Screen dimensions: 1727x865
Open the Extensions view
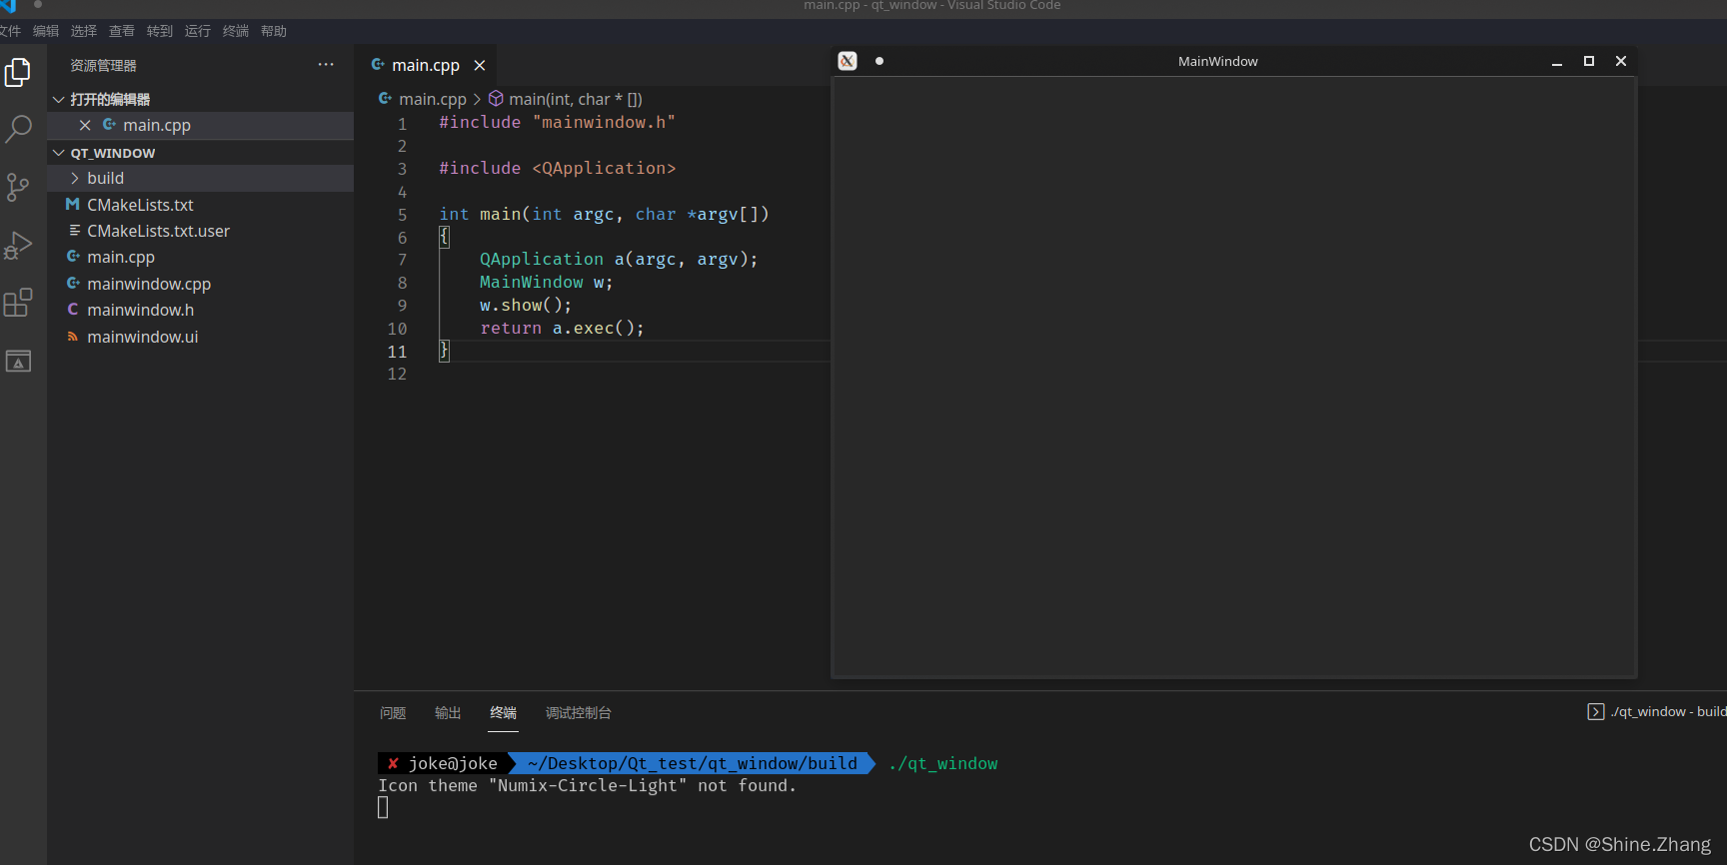(18, 303)
